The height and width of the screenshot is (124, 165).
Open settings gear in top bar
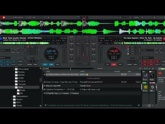click(x=154, y=17)
